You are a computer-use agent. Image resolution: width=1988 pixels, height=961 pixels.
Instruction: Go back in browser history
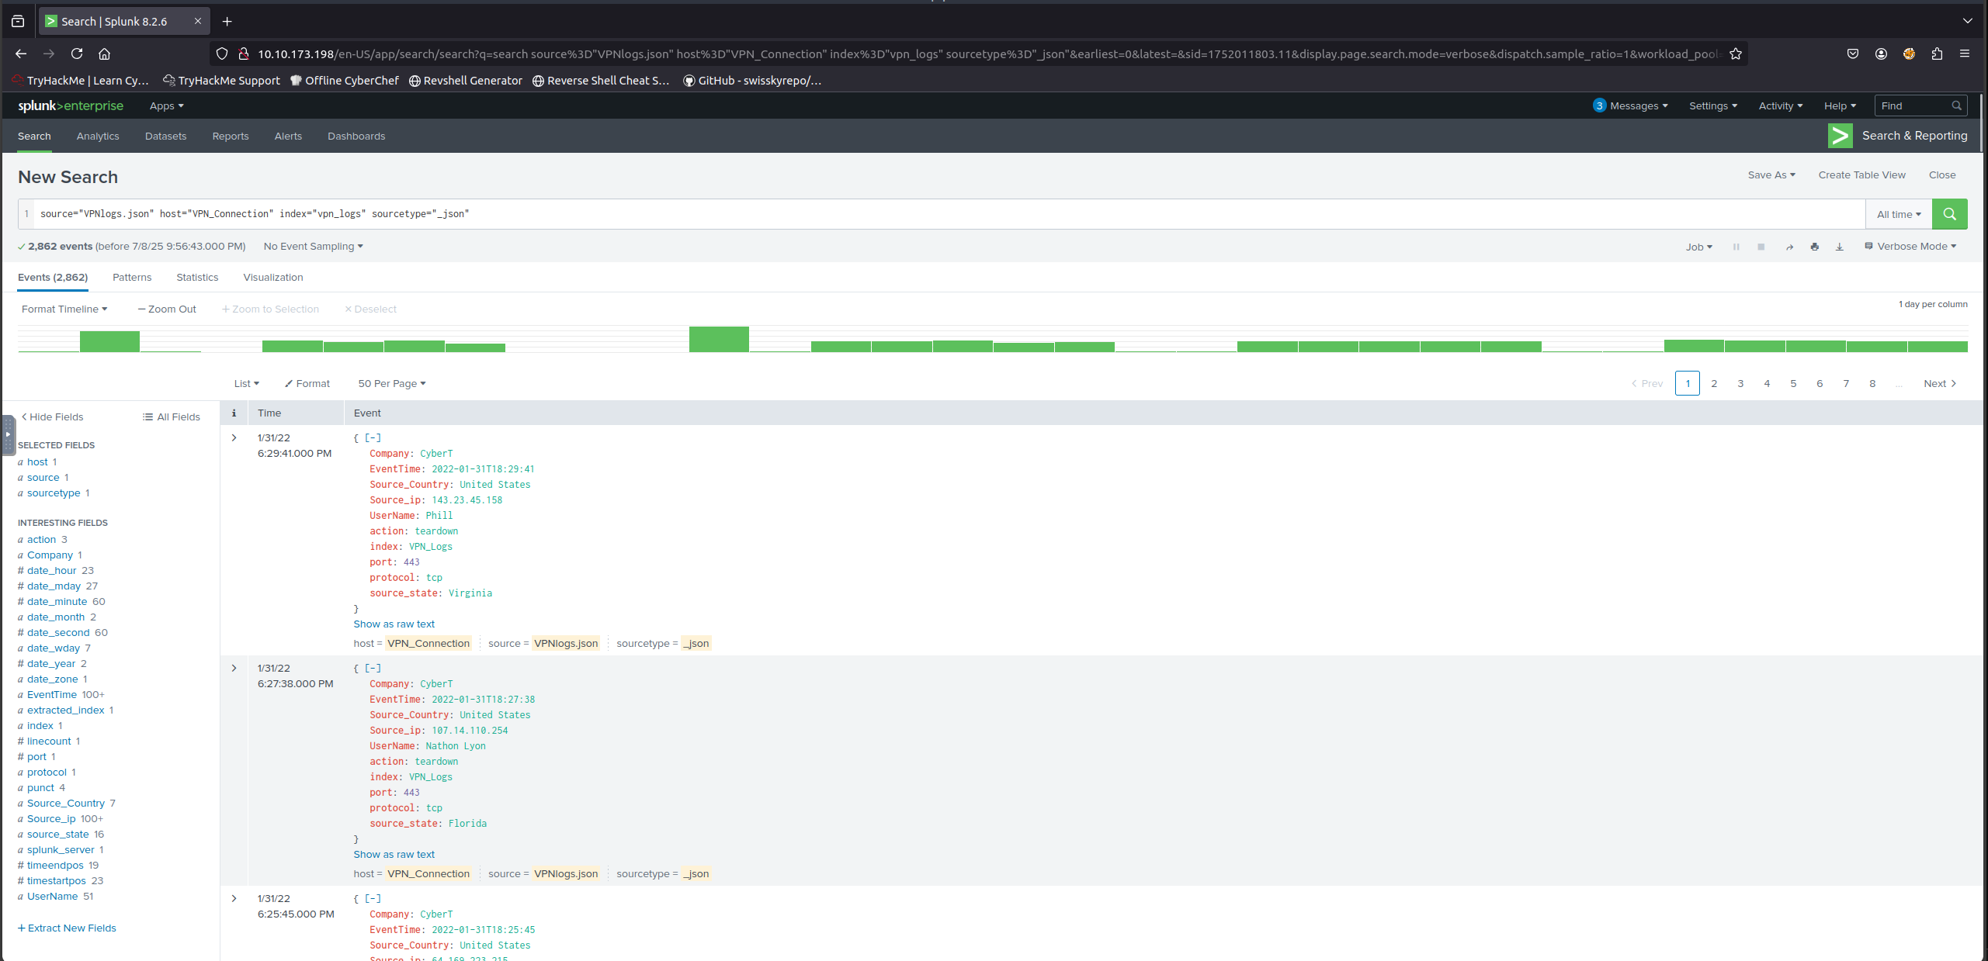(x=21, y=54)
